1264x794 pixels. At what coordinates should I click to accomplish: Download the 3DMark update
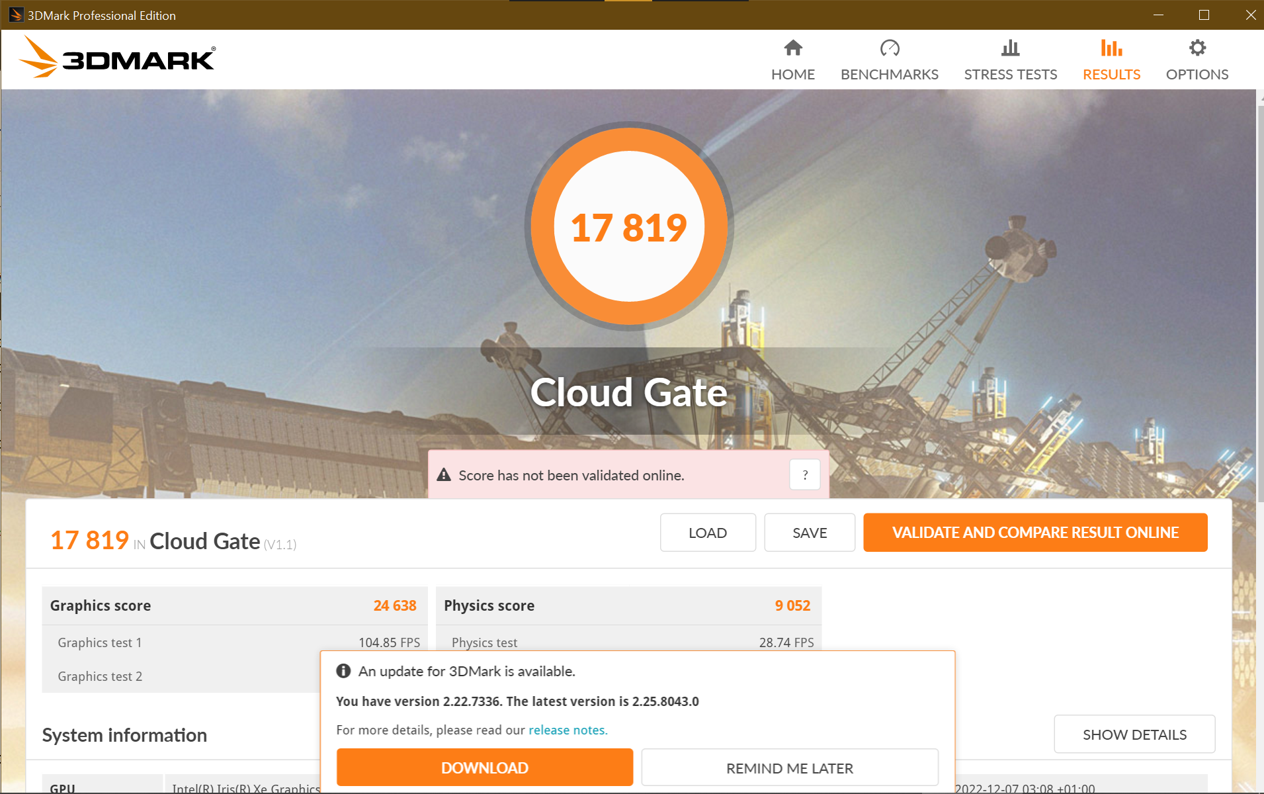(x=485, y=768)
